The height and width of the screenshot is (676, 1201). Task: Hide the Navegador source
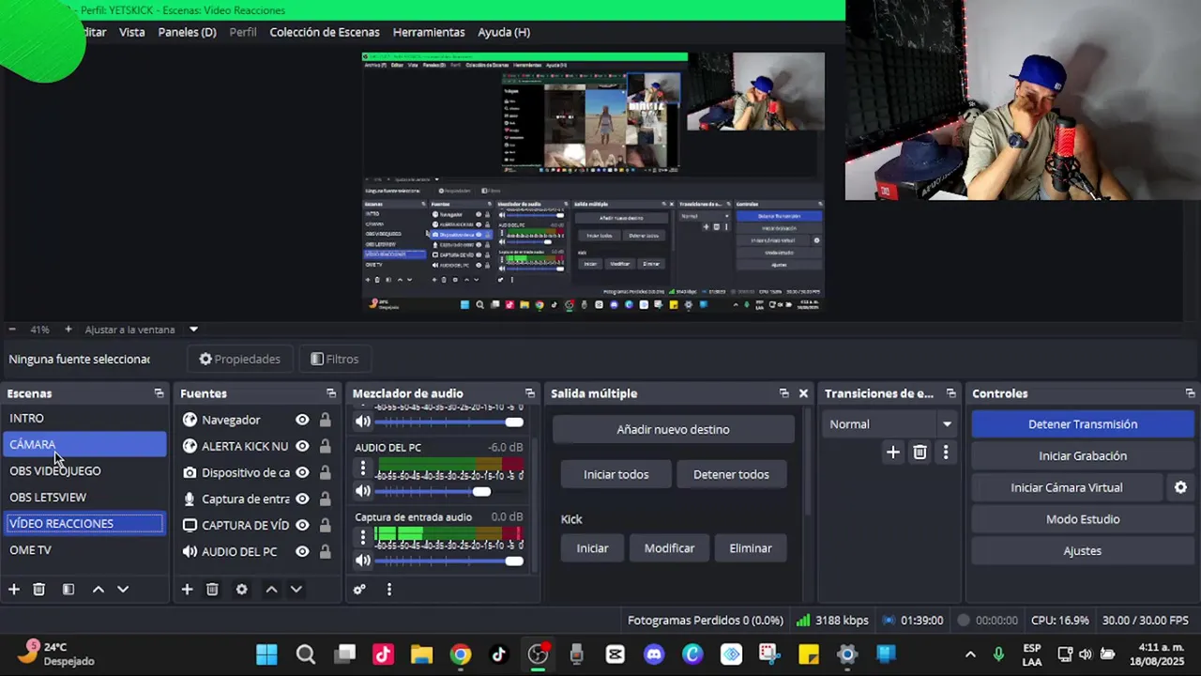point(302,420)
